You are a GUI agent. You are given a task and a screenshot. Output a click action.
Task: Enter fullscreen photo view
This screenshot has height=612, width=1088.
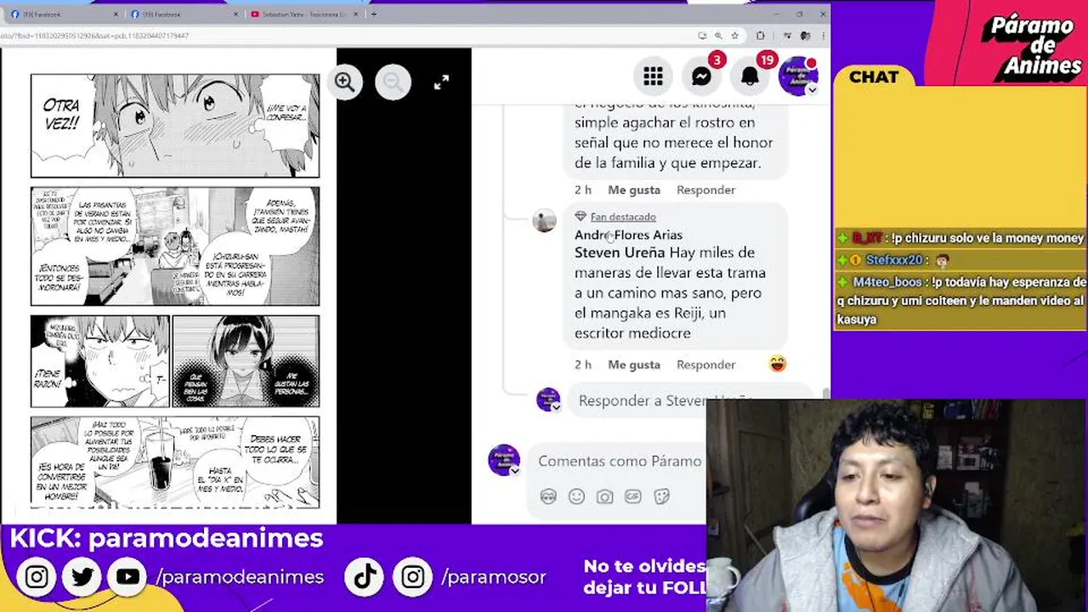coord(441,82)
